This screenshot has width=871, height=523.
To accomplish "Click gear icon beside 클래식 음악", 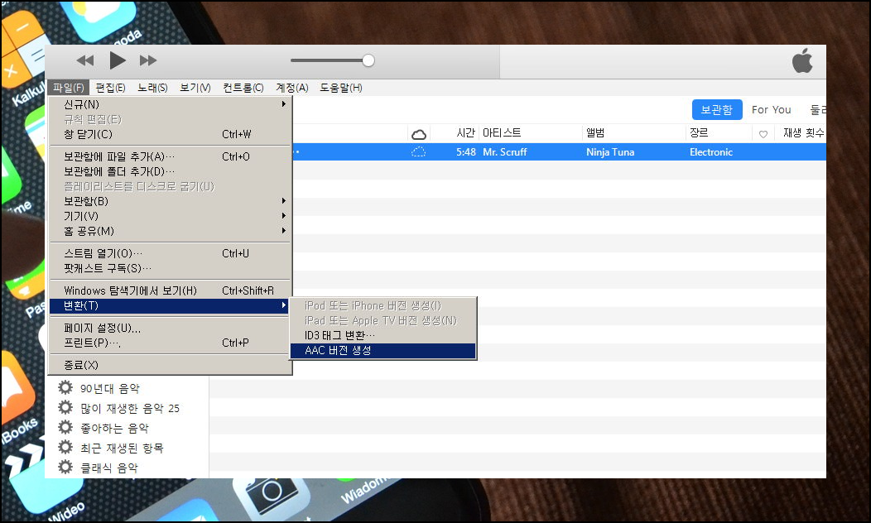I will (x=65, y=467).
